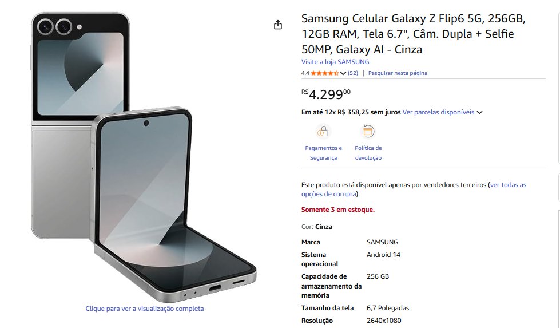This screenshot has height=328, width=560.
Task: Click the 4,4 rating score
Action: 305,73
